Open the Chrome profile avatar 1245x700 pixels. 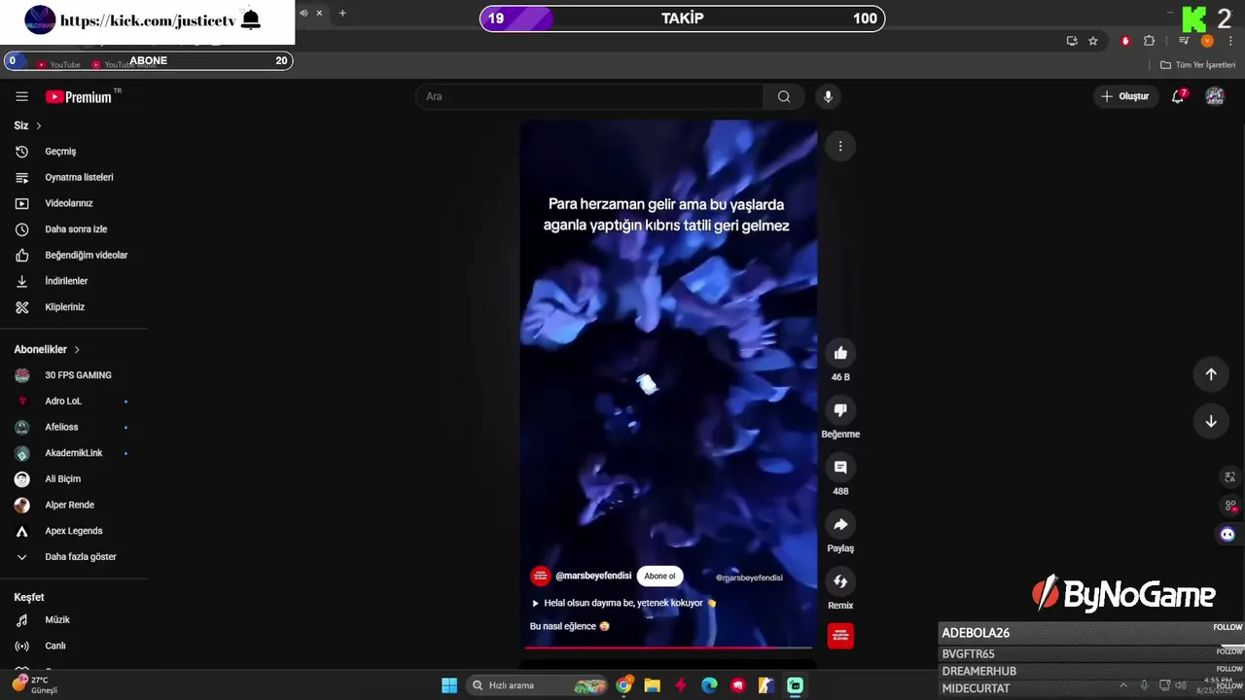click(x=1207, y=41)
